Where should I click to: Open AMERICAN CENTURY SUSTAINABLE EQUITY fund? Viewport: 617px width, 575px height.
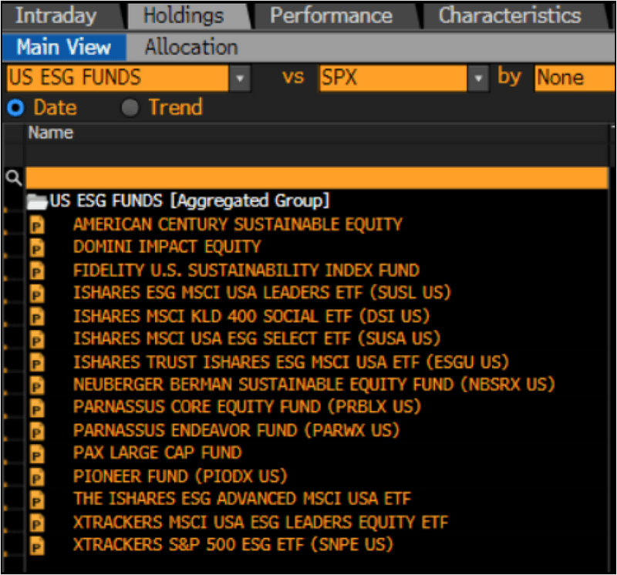click(238, 224)
